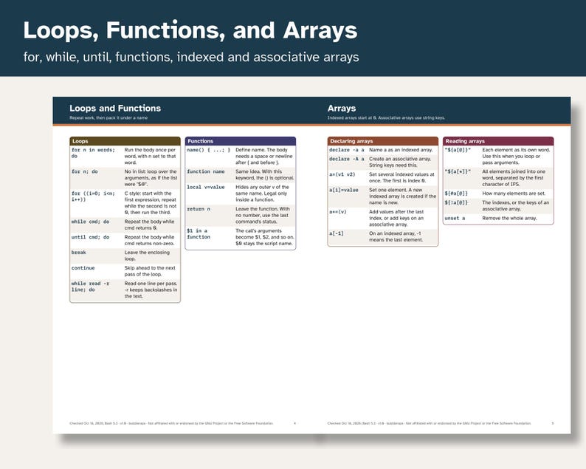Click the 'a+=(v)' code cell
Viewport: 586px width, 469px height.
338,212
